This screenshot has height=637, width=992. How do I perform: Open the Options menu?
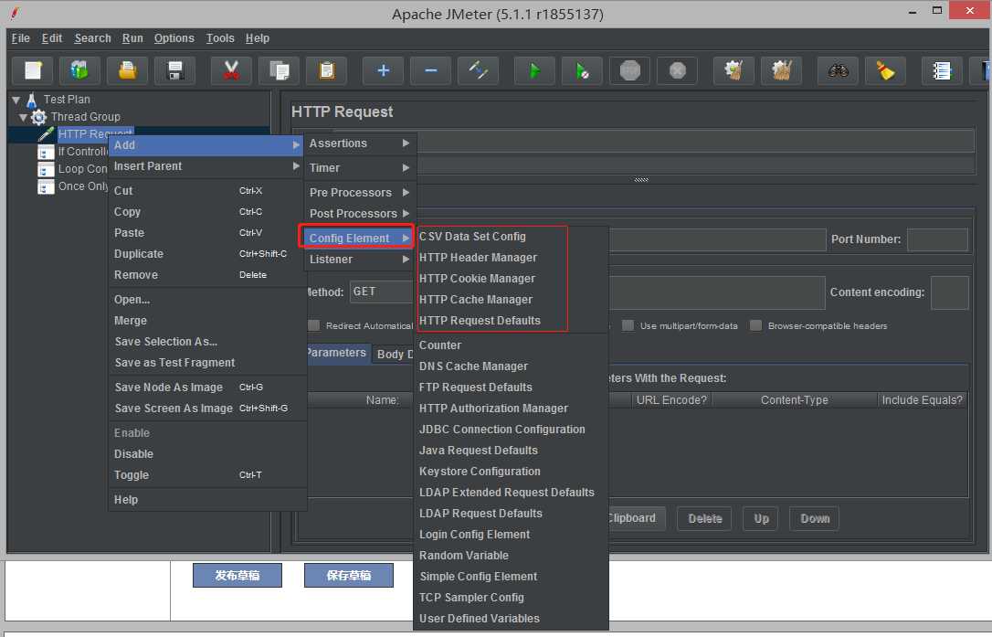pos(174,38)
